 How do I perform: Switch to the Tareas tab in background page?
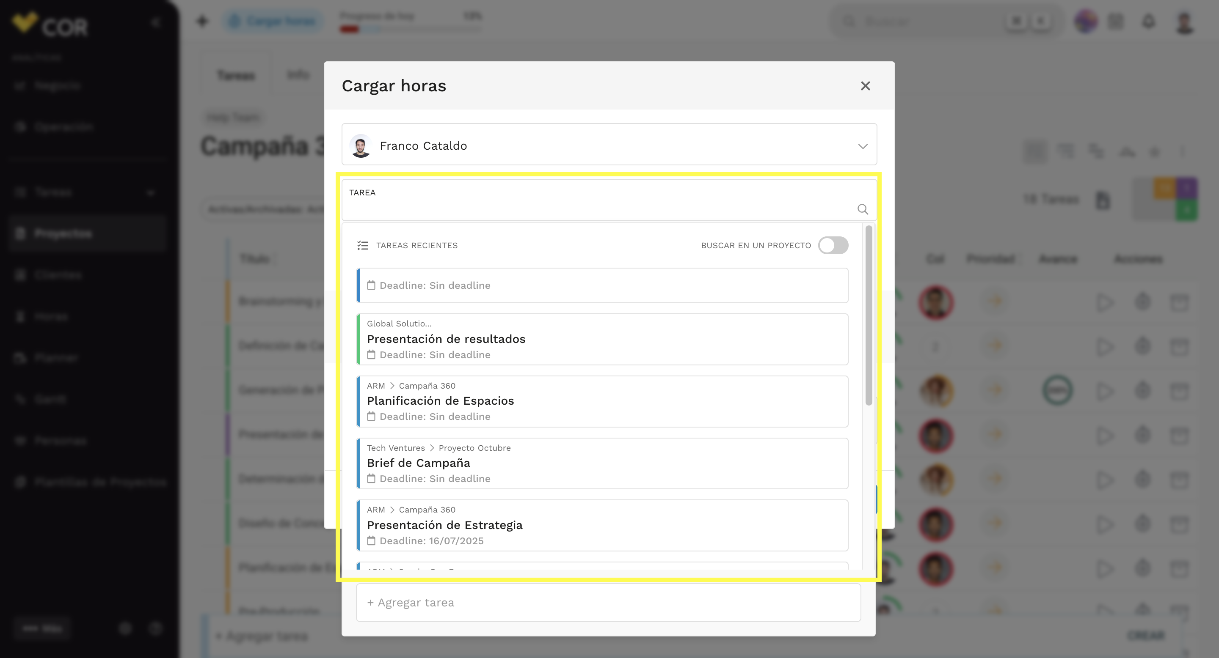point(236,75)
